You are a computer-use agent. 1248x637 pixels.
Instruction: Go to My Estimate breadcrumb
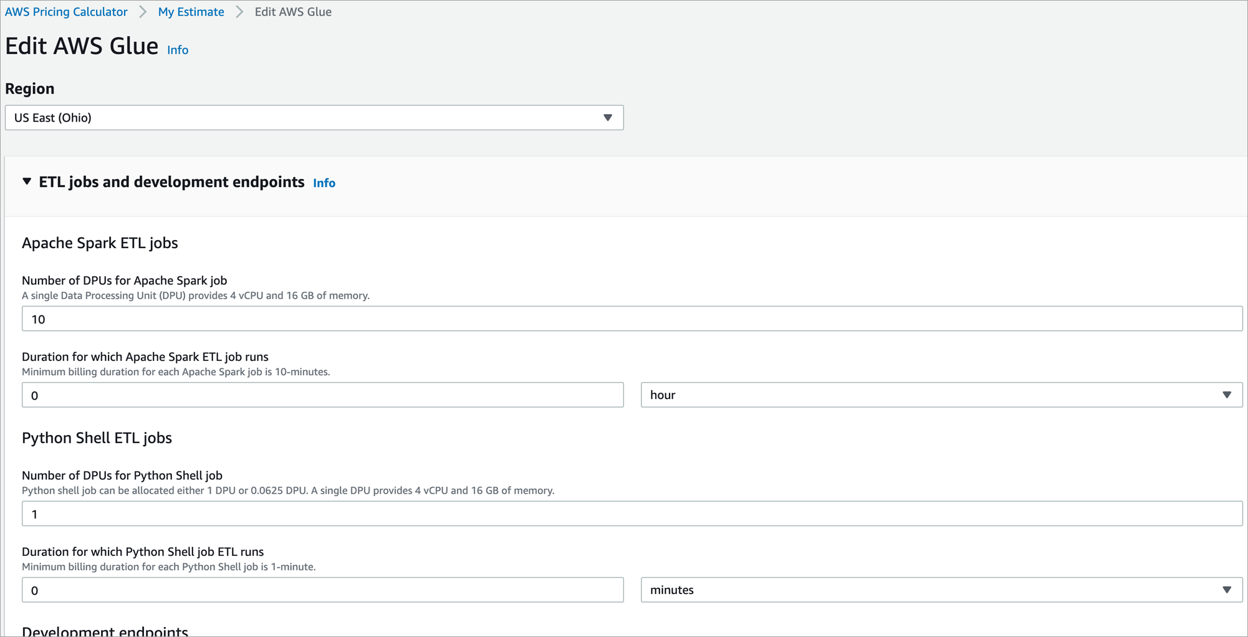coord(191,12)
